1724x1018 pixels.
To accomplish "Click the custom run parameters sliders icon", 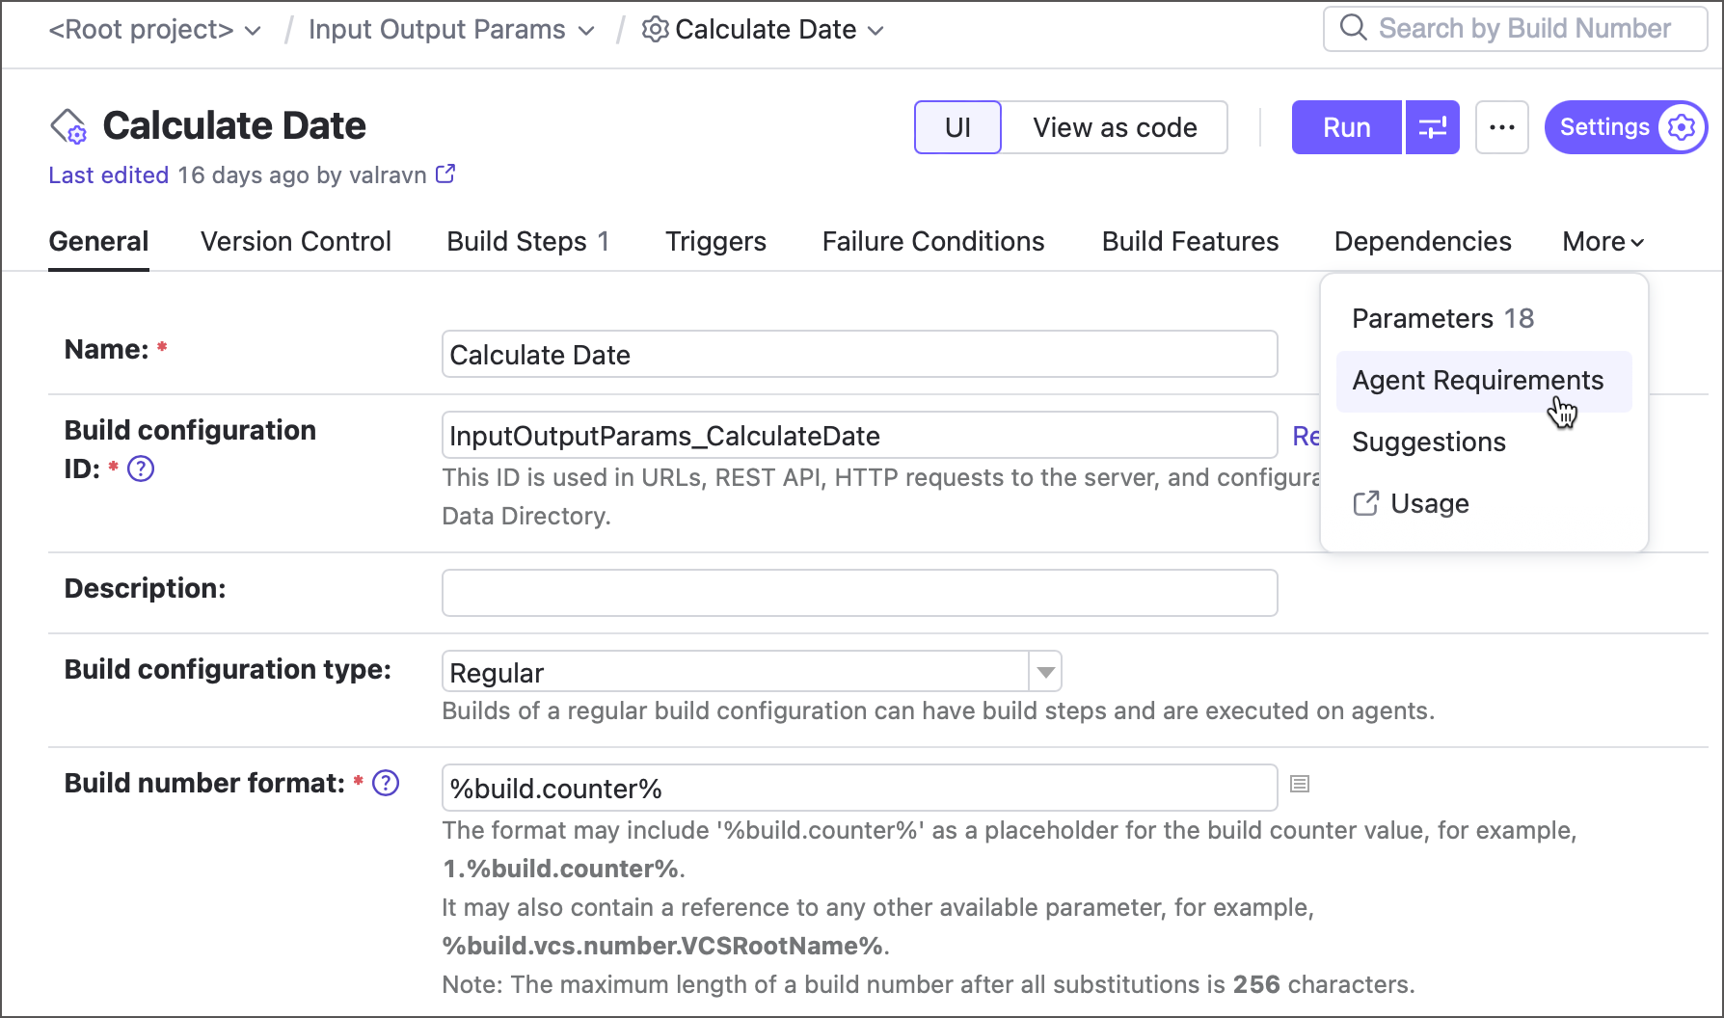I will (1432, 126).
